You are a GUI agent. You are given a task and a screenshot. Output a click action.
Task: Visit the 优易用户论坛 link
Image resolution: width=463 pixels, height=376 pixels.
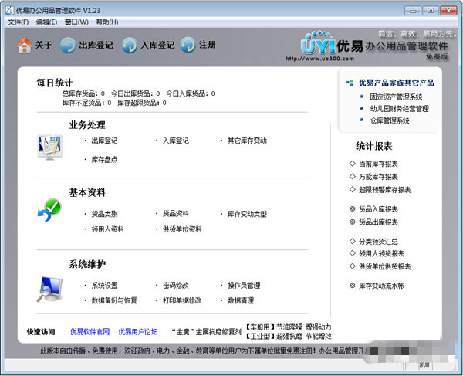coord(137,332)
